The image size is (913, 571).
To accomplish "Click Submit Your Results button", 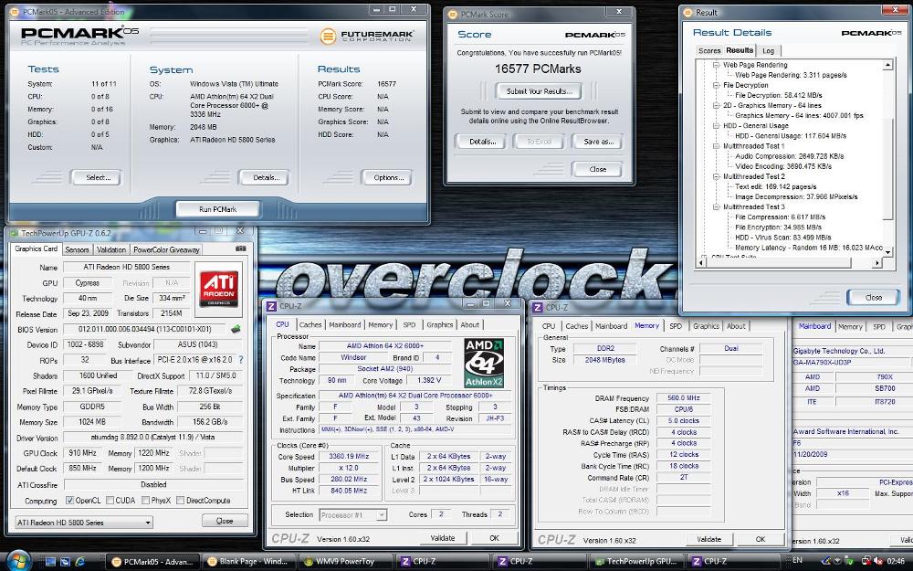I will (540, 91).
